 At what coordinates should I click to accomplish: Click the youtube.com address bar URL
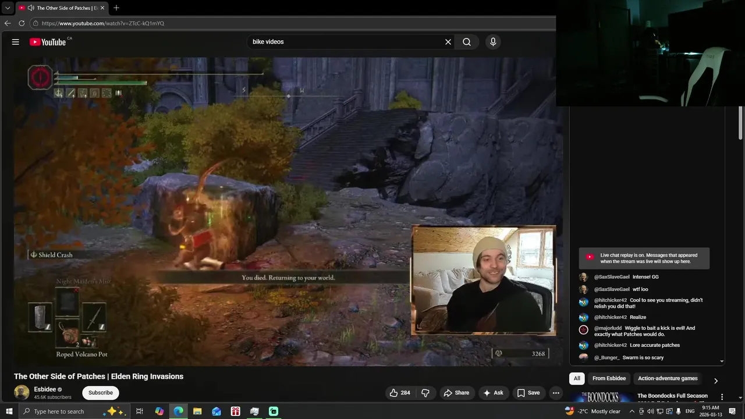point(103,23)
